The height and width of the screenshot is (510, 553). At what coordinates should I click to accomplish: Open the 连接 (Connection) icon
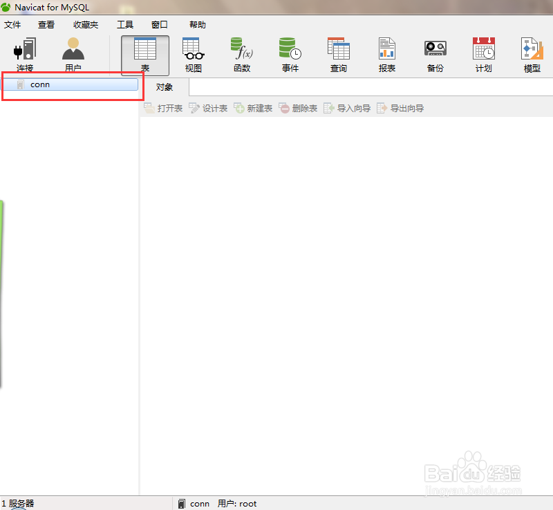24,54
